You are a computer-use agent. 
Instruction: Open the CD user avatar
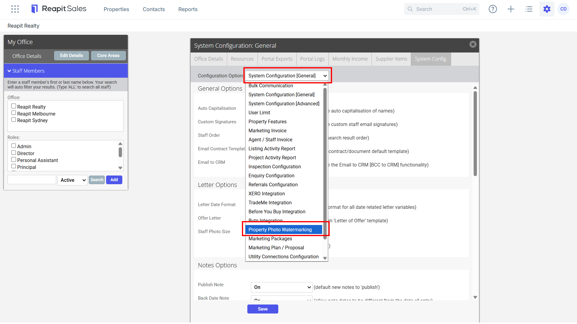point(563,9)
